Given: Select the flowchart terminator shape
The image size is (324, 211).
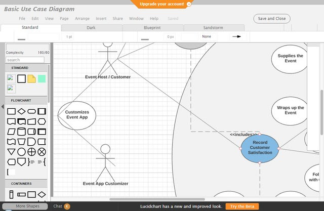Looking at the screenshot, I should (x=31, y=111).
